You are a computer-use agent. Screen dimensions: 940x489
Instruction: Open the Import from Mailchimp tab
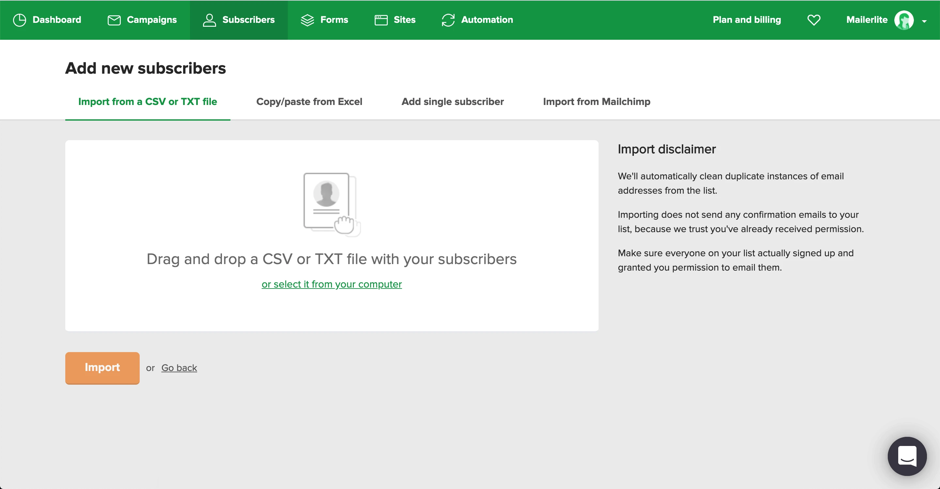tap(596, 102)
